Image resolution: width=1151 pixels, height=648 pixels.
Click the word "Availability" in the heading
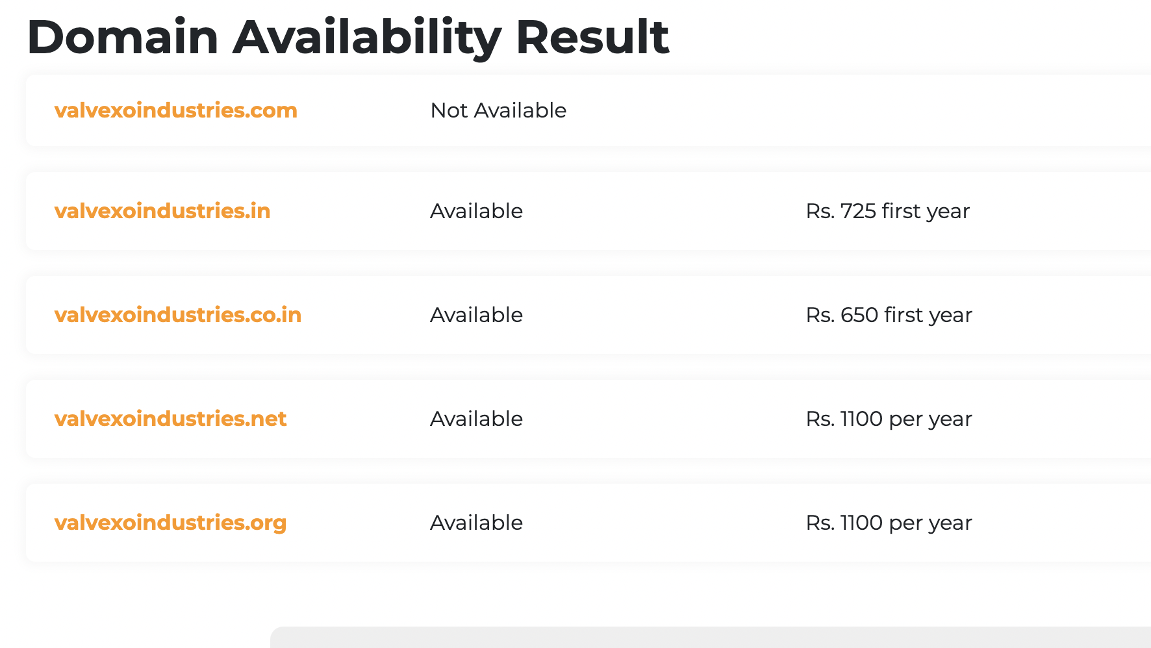click(x=367, y=37)
